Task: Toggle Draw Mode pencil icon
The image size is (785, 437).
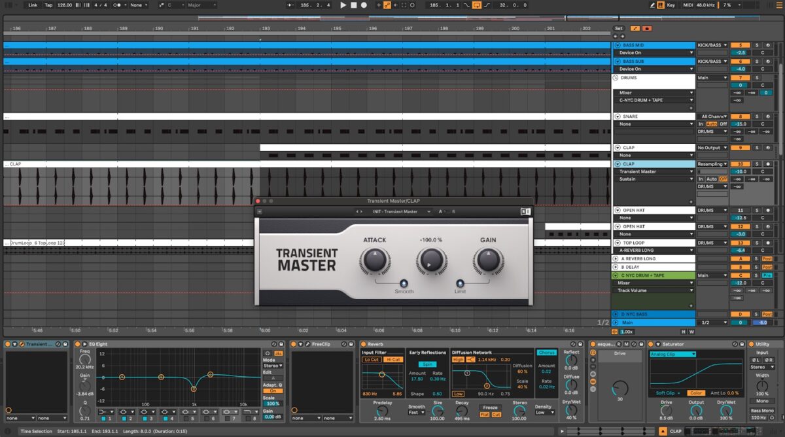Action: pyautogui.click(x=654, y=5)
